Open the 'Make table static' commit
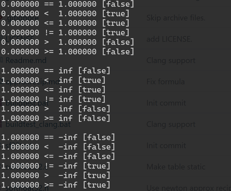The height and width of the screenshot is (191, 231). 176,167
